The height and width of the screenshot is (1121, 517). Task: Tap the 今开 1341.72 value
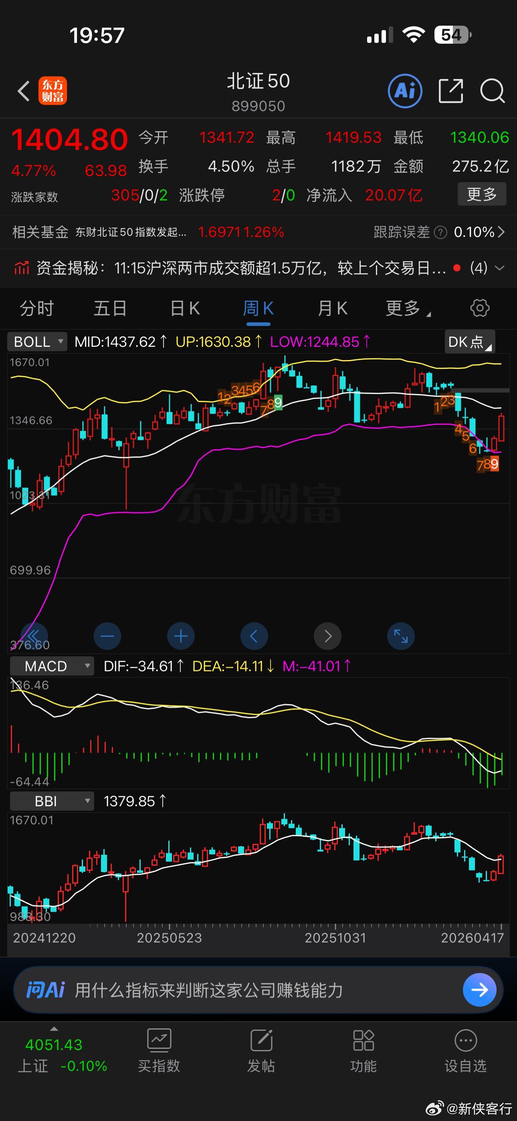pyautogui.click(x=227, y=138)
